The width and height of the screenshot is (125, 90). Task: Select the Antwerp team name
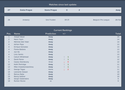(26, 20)
